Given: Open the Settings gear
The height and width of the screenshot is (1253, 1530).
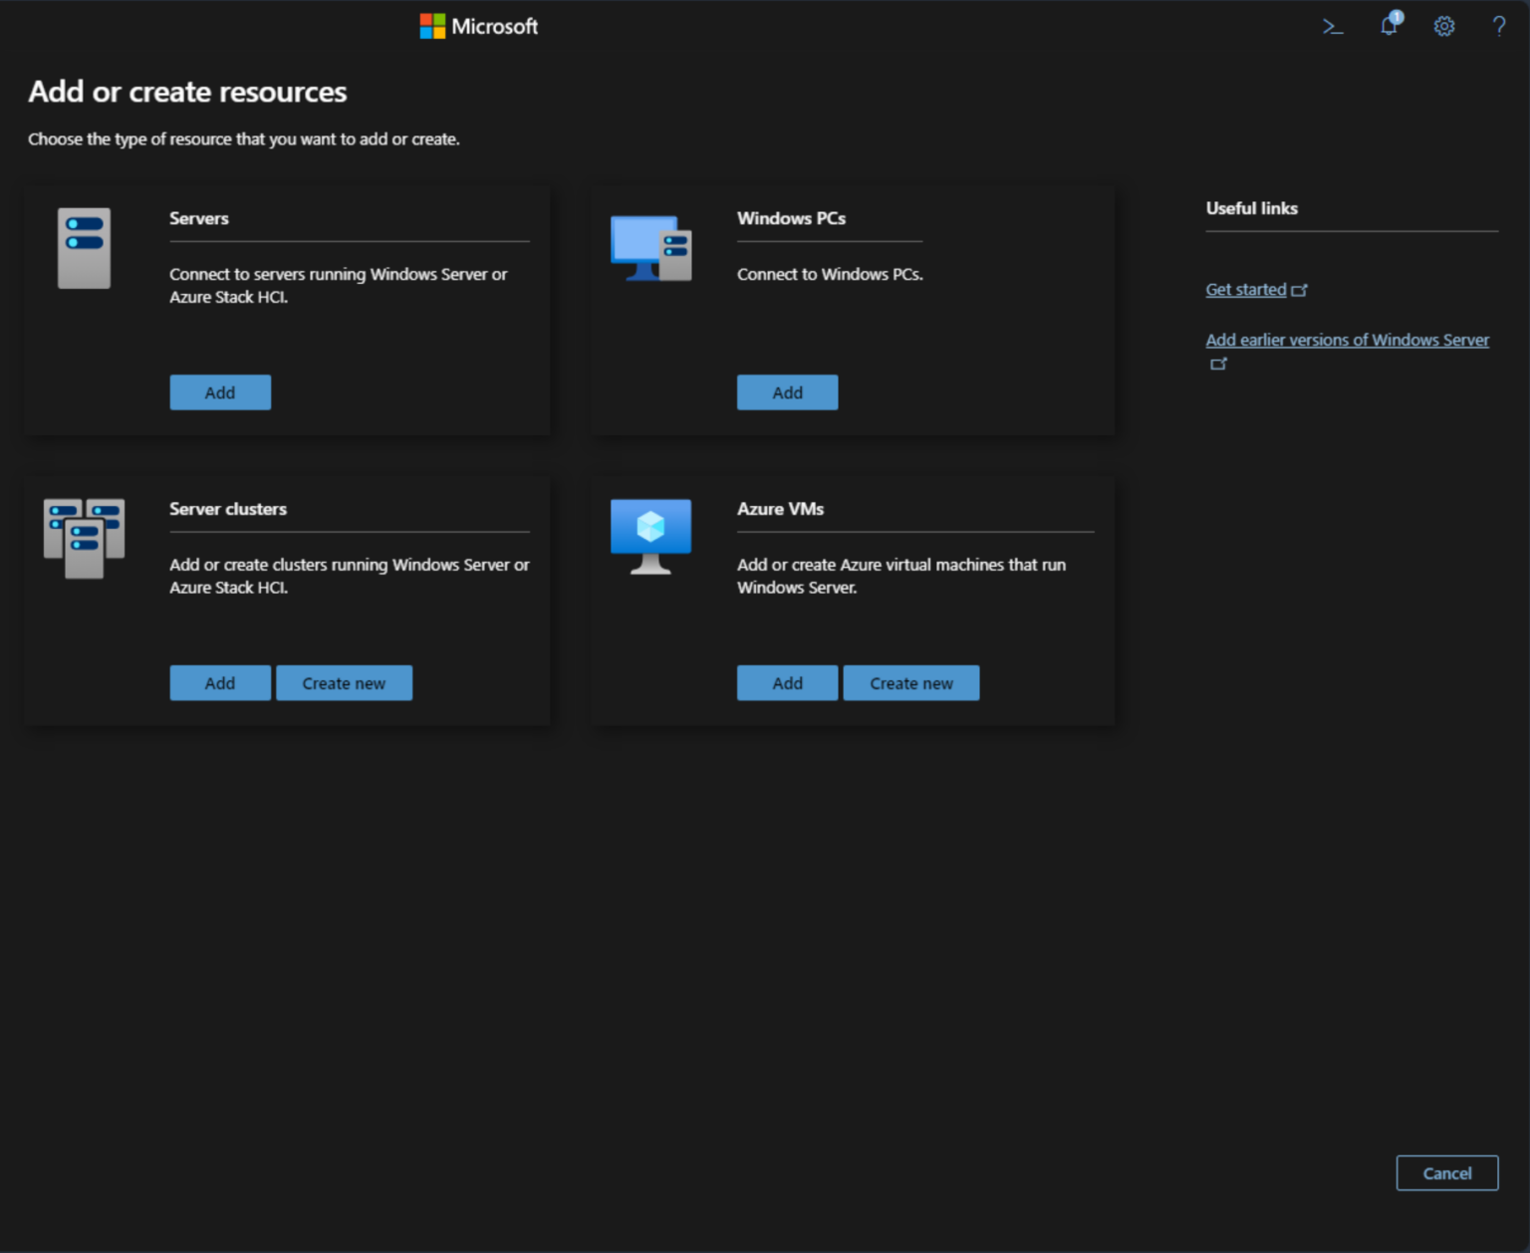Looking at the screenshot, I should pos(1444,26).
